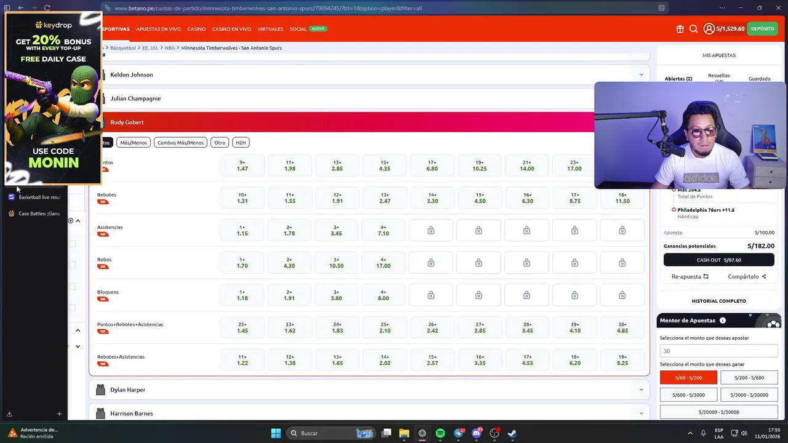Select the S/60 - S/200 amount range
Image resolution: width=788 pixels, height=443 pixels.
(x=688, y=378)
